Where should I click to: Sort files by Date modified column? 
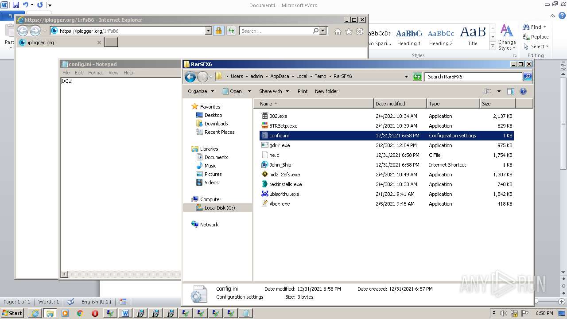[400, 104]
